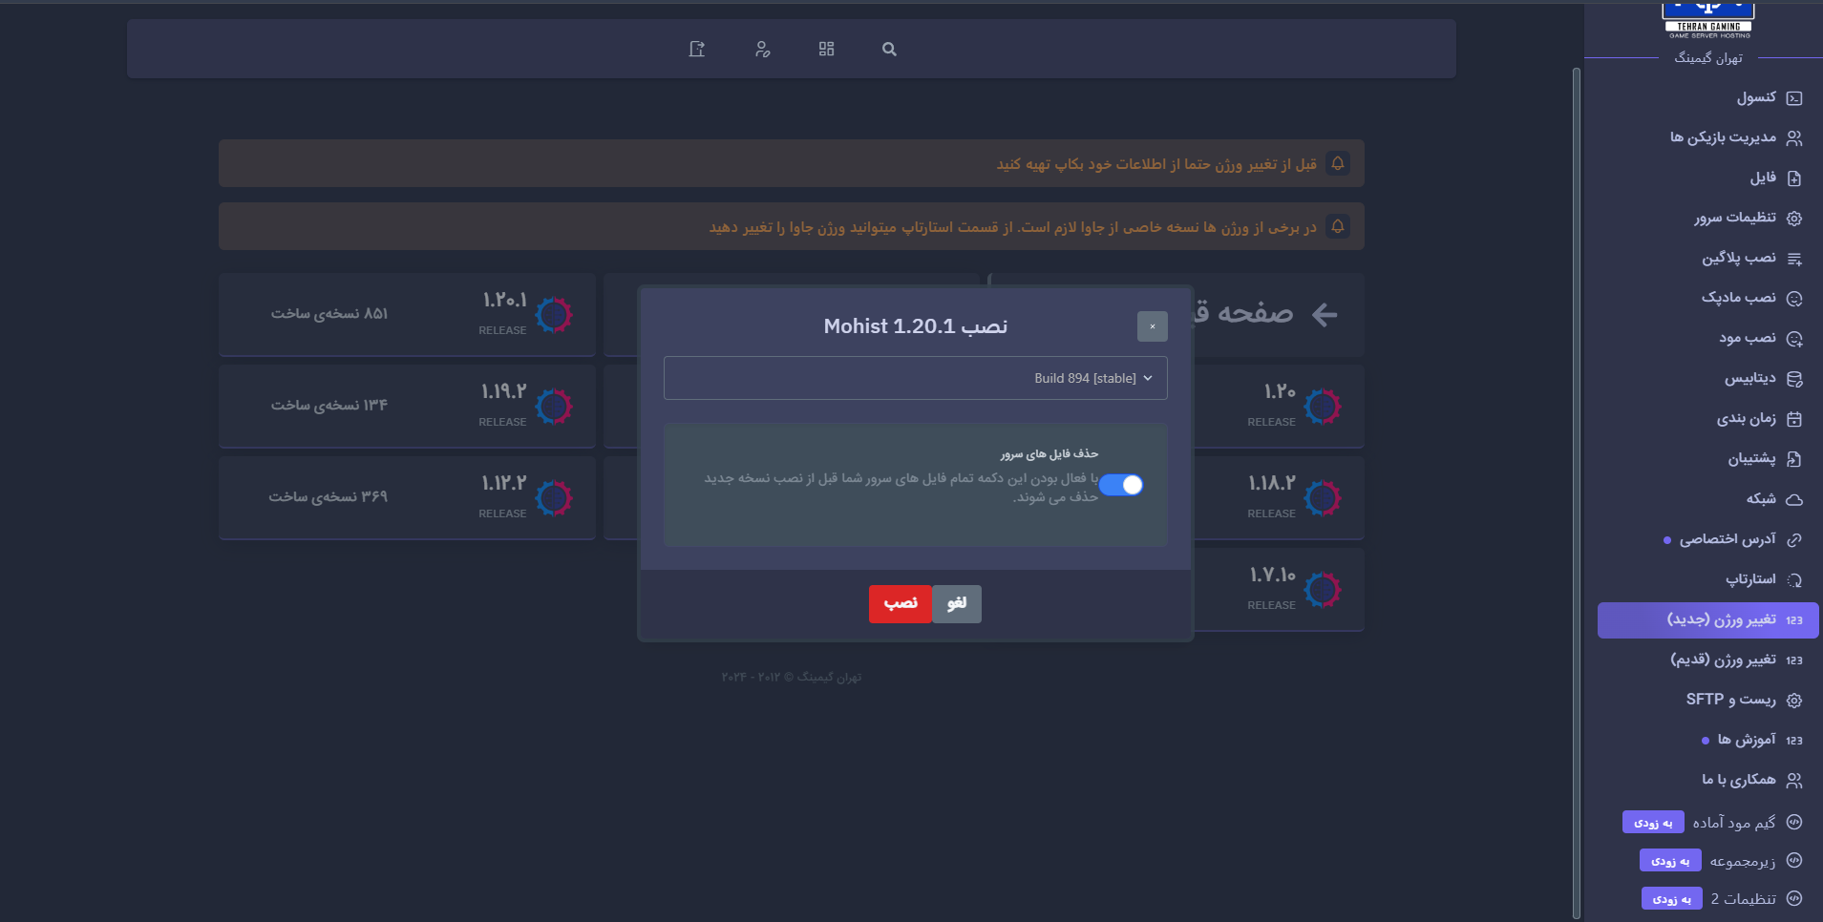Click the user account icon in top bar

point(762,50)
